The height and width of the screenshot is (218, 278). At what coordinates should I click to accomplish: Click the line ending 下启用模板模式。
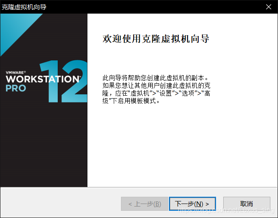[x=131, y=101]
